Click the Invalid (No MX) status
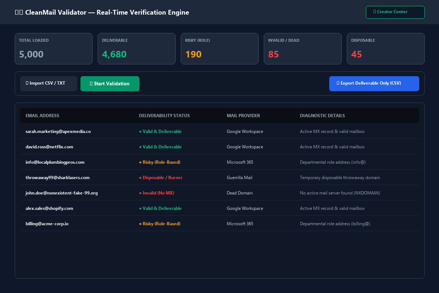 tap(157, 193)
